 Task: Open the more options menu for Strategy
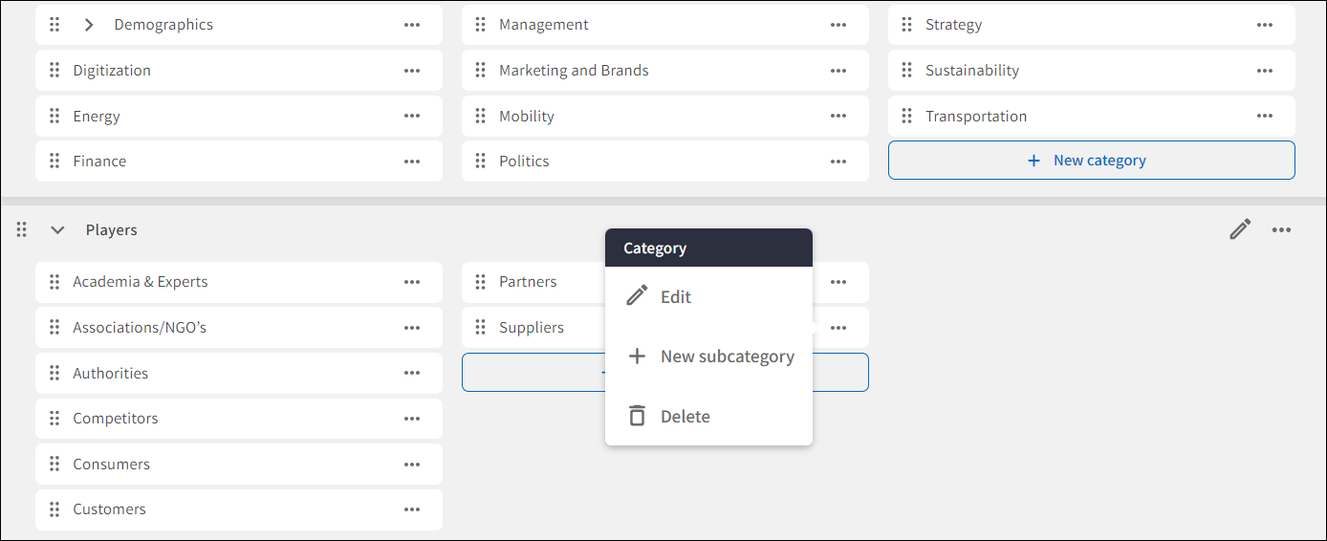click(1265, 25)
